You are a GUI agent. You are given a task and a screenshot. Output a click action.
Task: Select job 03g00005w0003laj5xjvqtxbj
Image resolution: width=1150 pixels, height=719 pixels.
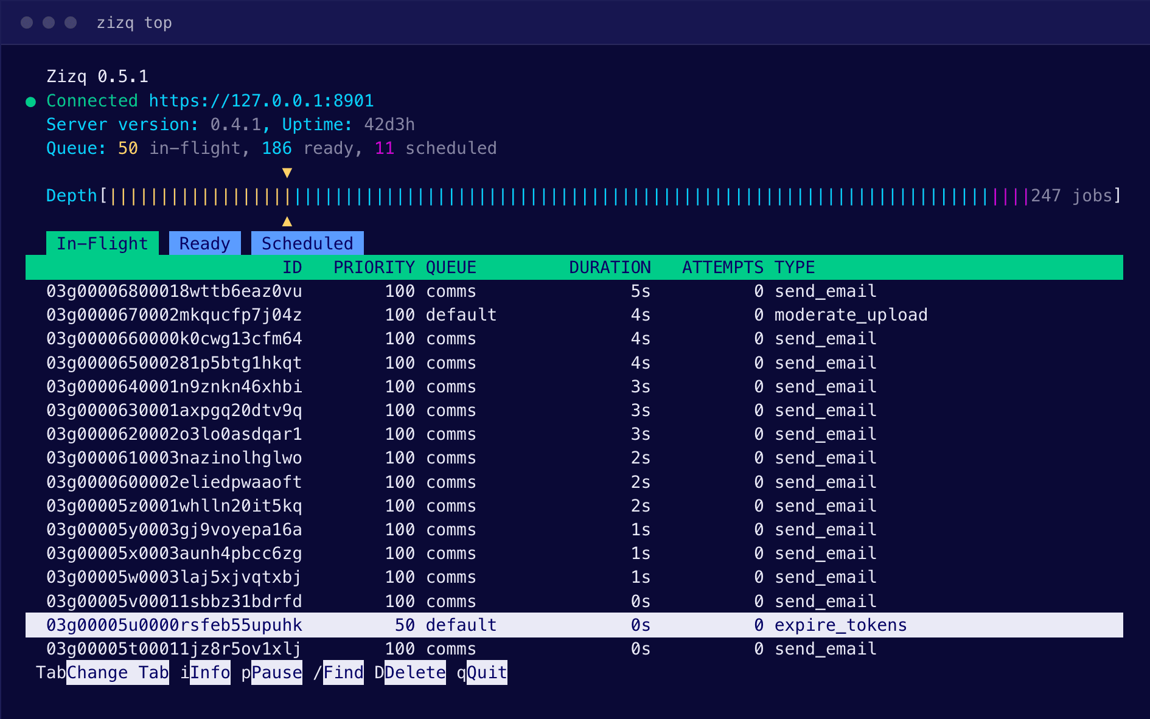tap(574, 577)
